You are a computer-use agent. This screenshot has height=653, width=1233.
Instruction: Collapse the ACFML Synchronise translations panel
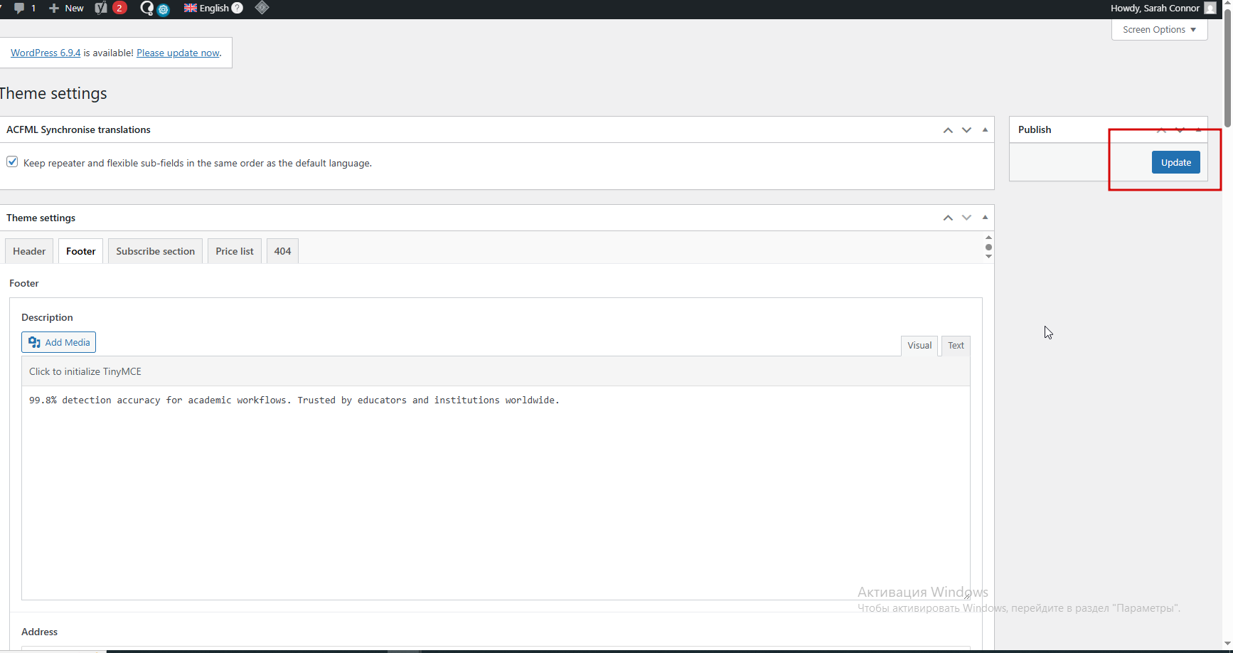[985, 129]
